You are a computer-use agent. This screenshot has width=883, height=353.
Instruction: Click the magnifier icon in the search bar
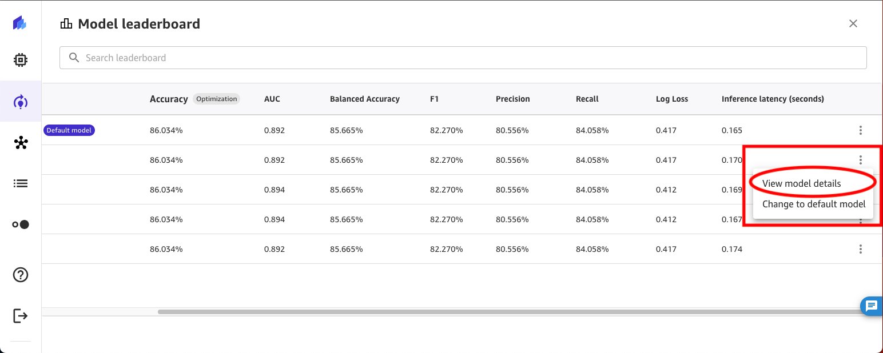point(74,58)
